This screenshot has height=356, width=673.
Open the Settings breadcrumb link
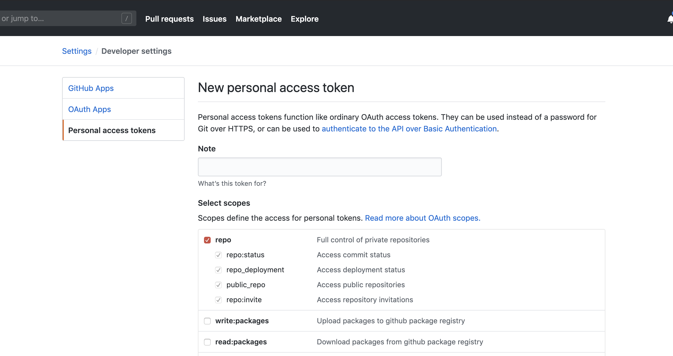[77, 51]
